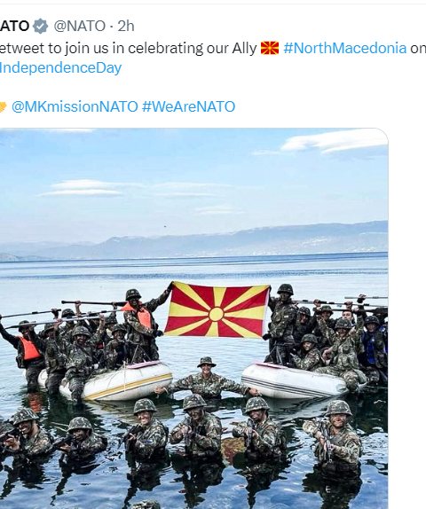The image size is (426, 509).
Task: Click the orange life vest on flag-holding soldier
Action: [x=142, y=315]
